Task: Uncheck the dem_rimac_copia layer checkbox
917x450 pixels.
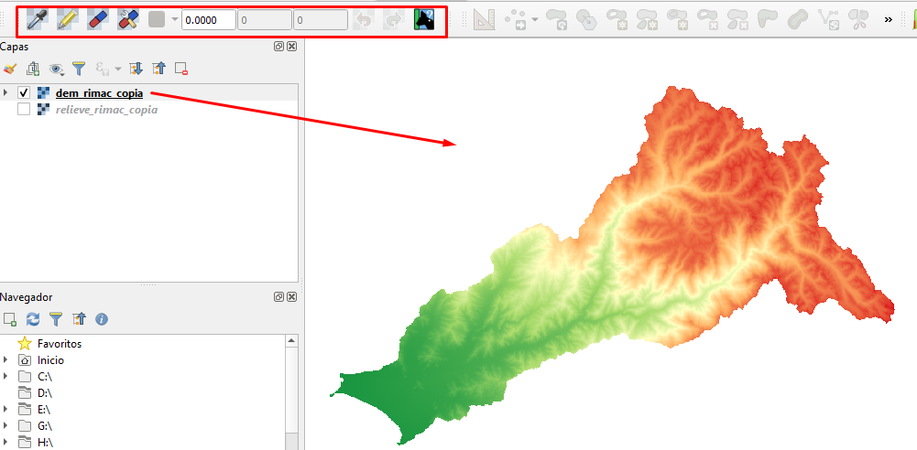Action: coord(24,93)
